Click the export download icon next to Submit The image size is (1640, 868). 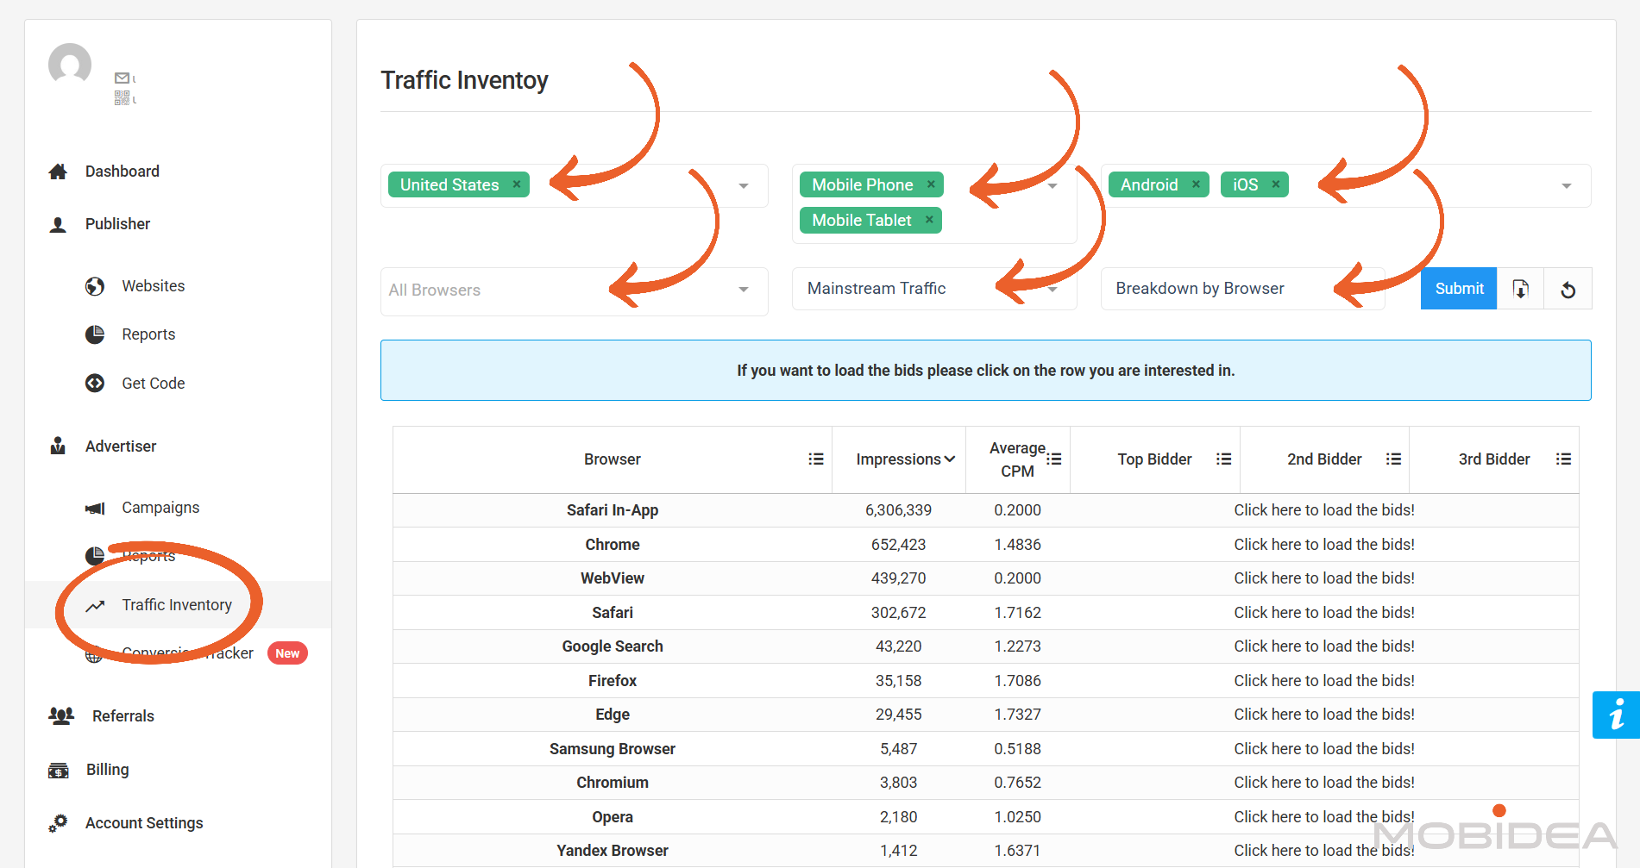pyautogui.click(x=1520, y=289)
